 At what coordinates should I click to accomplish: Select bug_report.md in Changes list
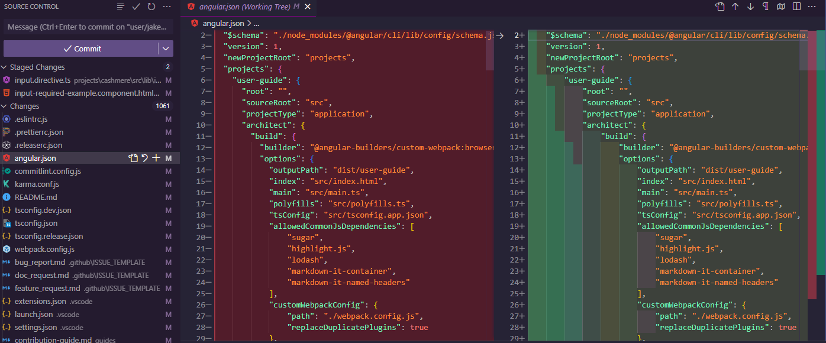pyautogui.click(x=90, y=262)
